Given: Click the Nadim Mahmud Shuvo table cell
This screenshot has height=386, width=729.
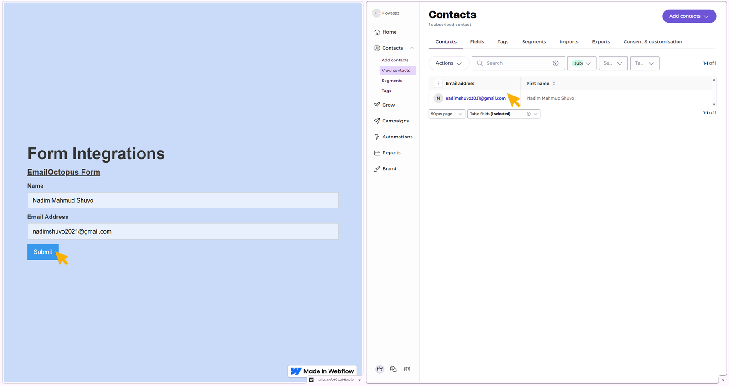Looking at the screenshot, I should (550, 98).
